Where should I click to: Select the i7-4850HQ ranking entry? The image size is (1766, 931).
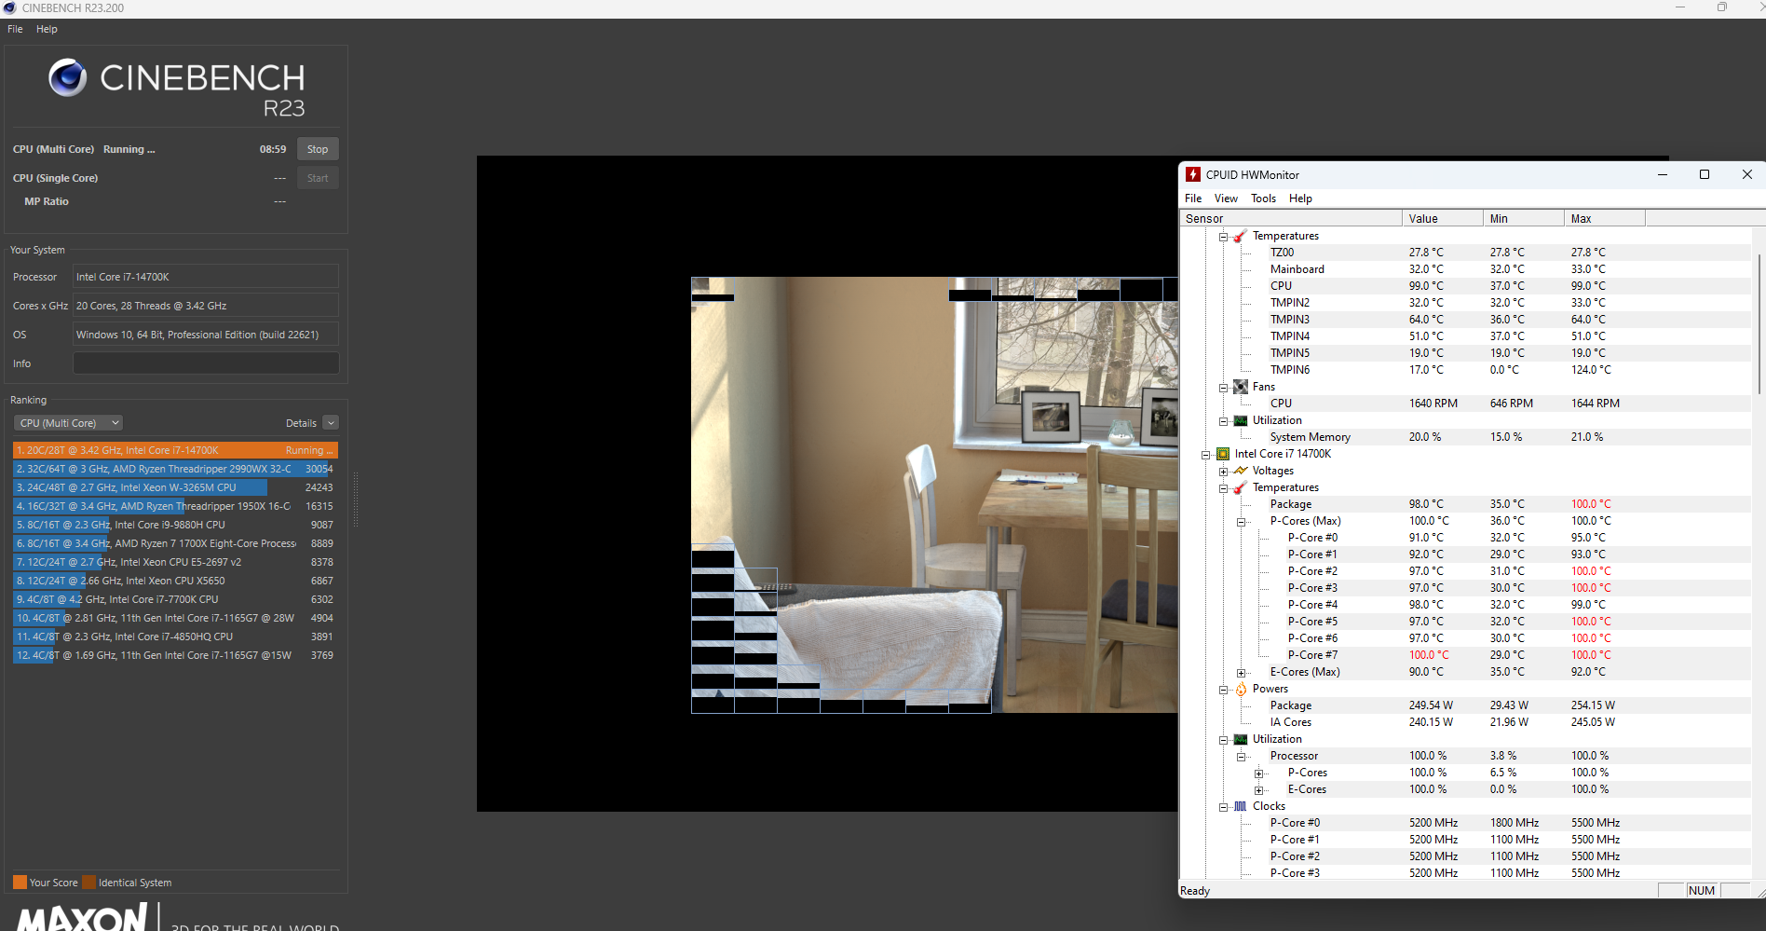coord(175,637)
